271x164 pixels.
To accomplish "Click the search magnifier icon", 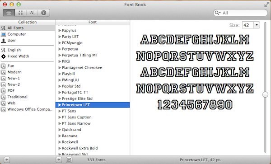I will pyautogui.click(x=217, y=13).
